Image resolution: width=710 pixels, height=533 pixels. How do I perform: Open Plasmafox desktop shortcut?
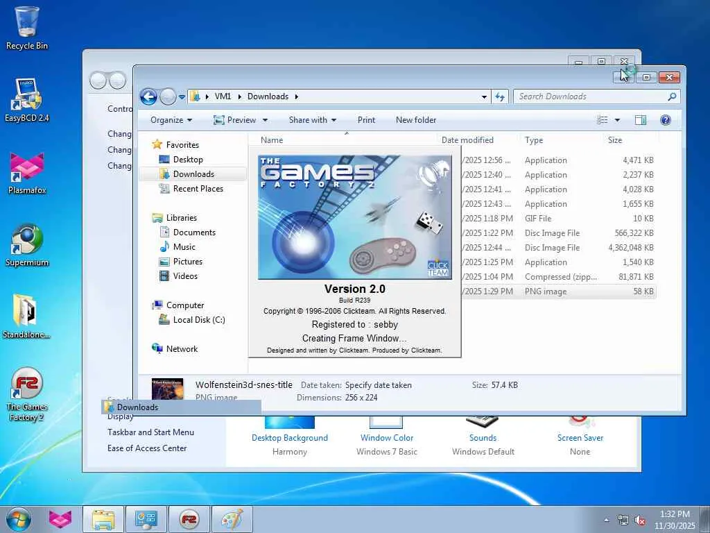point(27,173)
